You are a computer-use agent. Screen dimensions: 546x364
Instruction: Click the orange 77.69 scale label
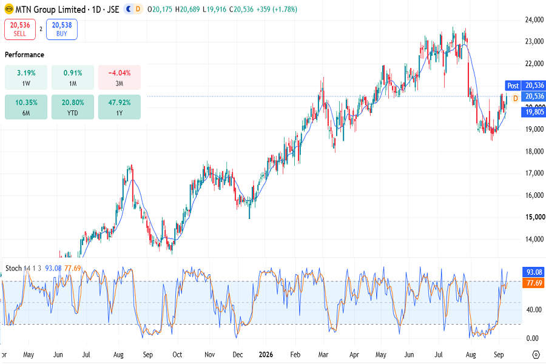click(x=534, y=283)
